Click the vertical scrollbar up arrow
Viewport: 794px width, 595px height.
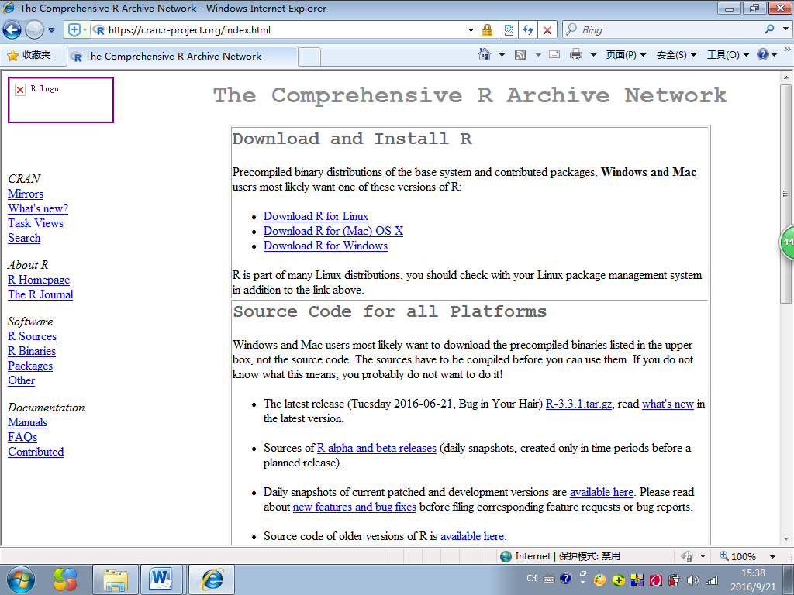tap(786, 77)
